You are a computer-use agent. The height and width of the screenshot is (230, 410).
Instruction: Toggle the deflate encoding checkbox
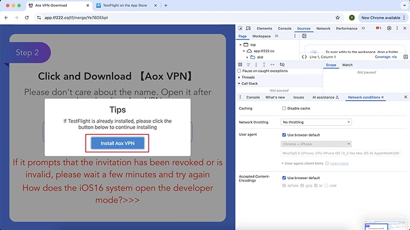click(284, 186)
